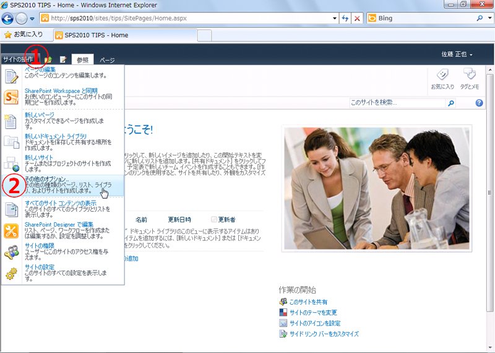Image resolution: width=495 pixels, height=353 pixels.
Task: Click the IE Back navigation button
Action: pyautogui.click(x=7, y=19)
